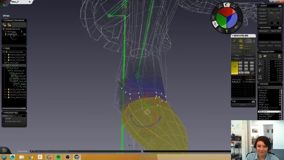Image resolution: width=284 pixels, height=160 pixels.
Task: Collapse the Properties panel
Action: click(x=3, y=112)
